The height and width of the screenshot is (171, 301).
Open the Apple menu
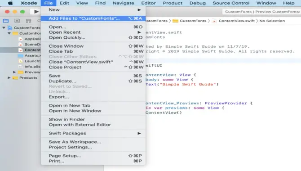click(x=10, y=3)
